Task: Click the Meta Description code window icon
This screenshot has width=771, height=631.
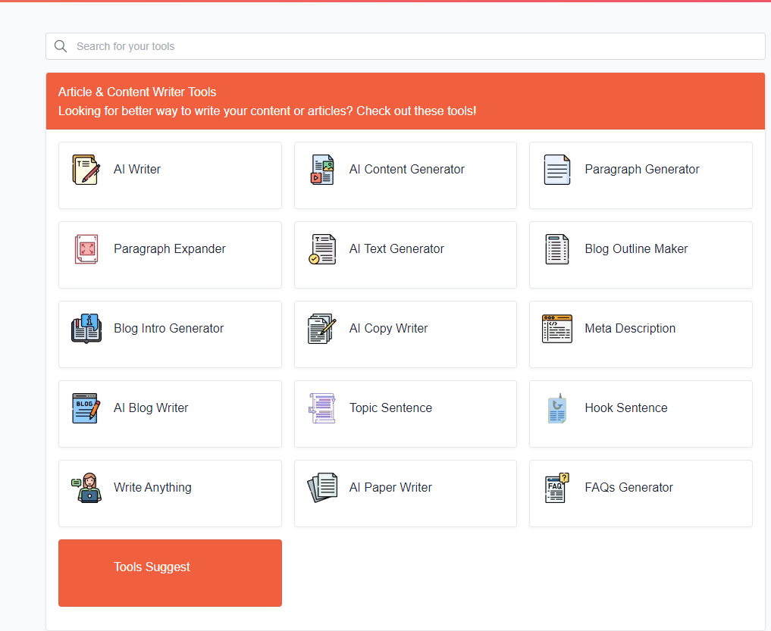Action: coord(557,329)
